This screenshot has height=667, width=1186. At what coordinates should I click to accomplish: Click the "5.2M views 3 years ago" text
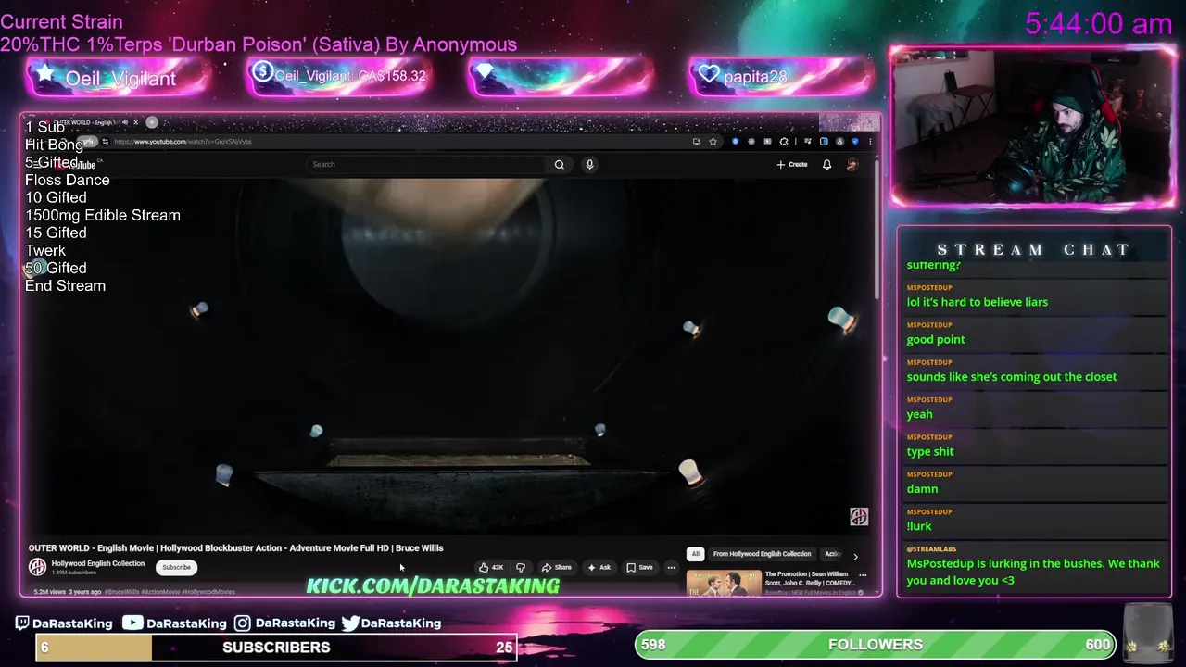coord(68,591)
